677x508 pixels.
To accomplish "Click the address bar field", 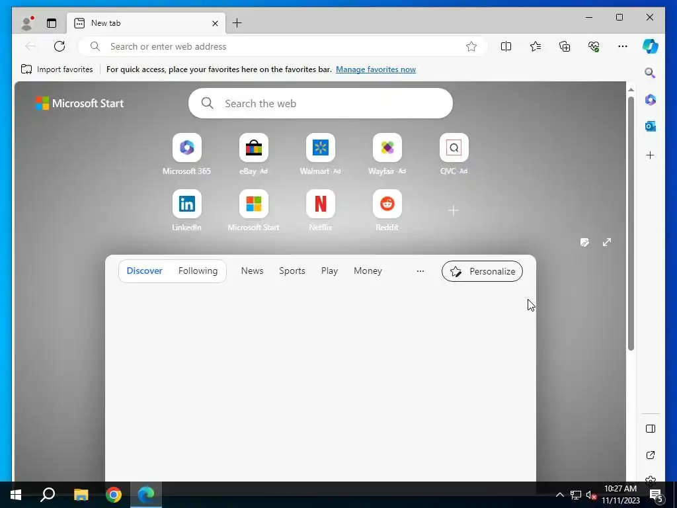I will coord(283,46).
